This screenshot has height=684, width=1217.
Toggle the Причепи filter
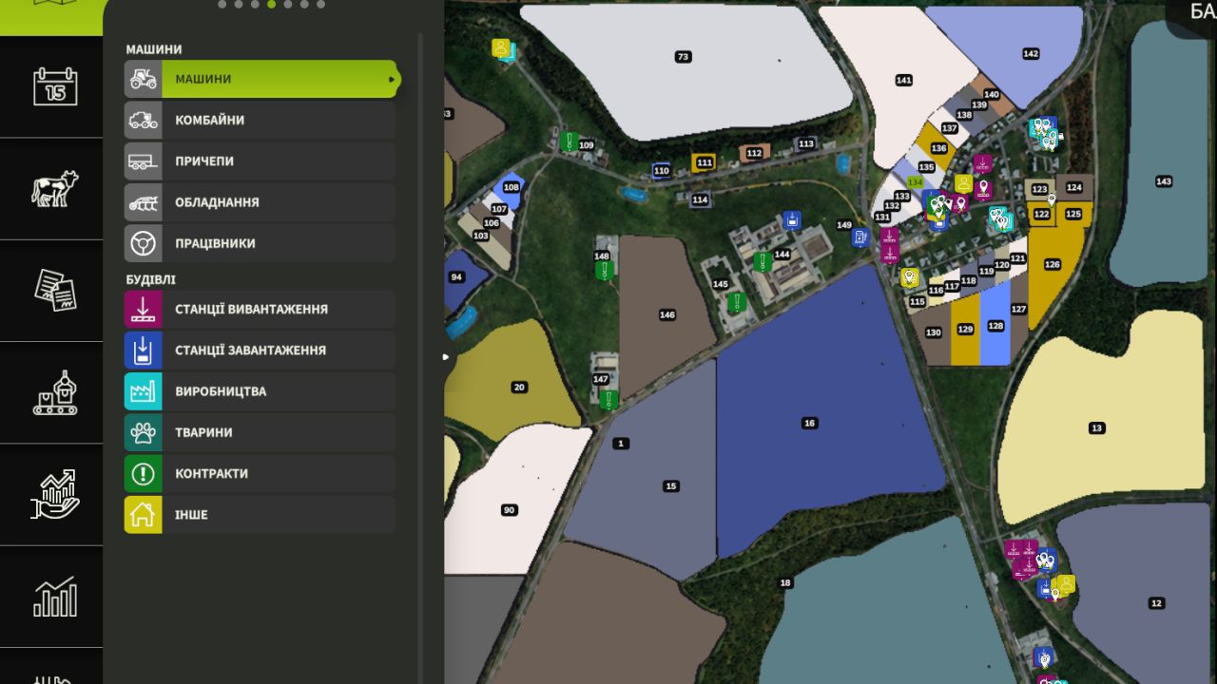tap(260, 161)
